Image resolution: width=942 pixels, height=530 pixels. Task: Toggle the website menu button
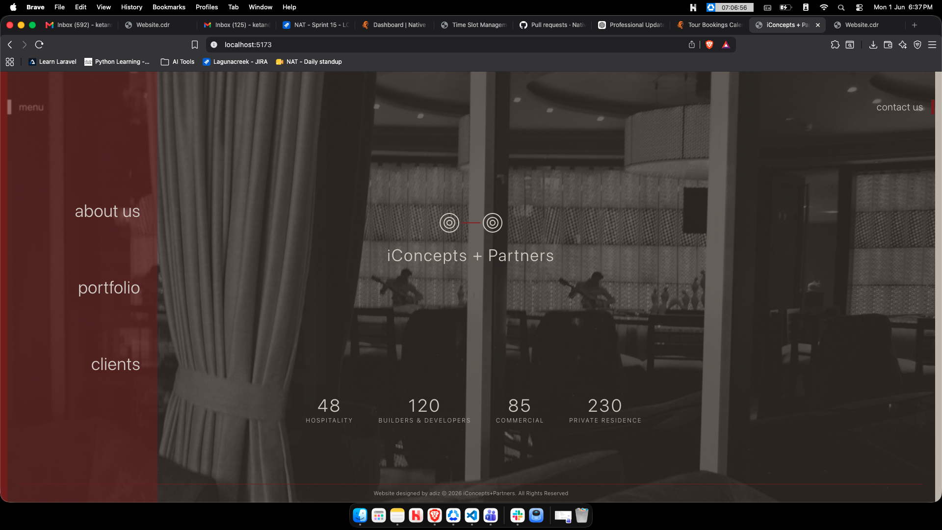click(26, 107)
